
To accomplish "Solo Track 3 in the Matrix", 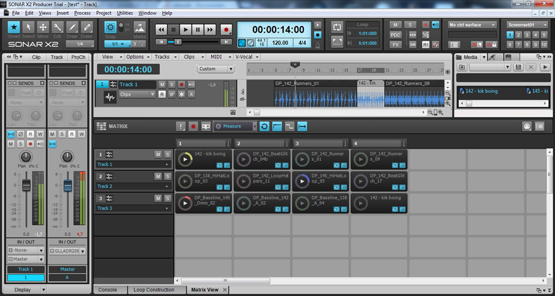I will coord(167,198).
